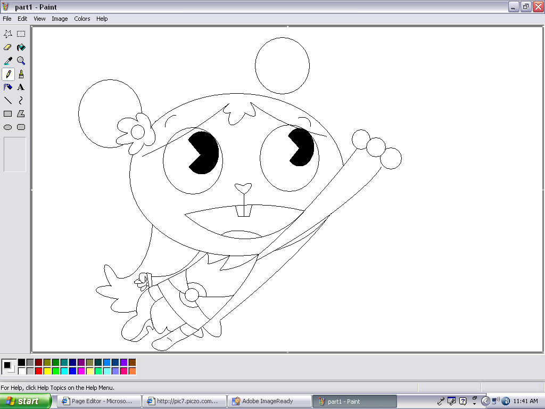Click the 11:41 AM taskbar clock

point(525,401)
